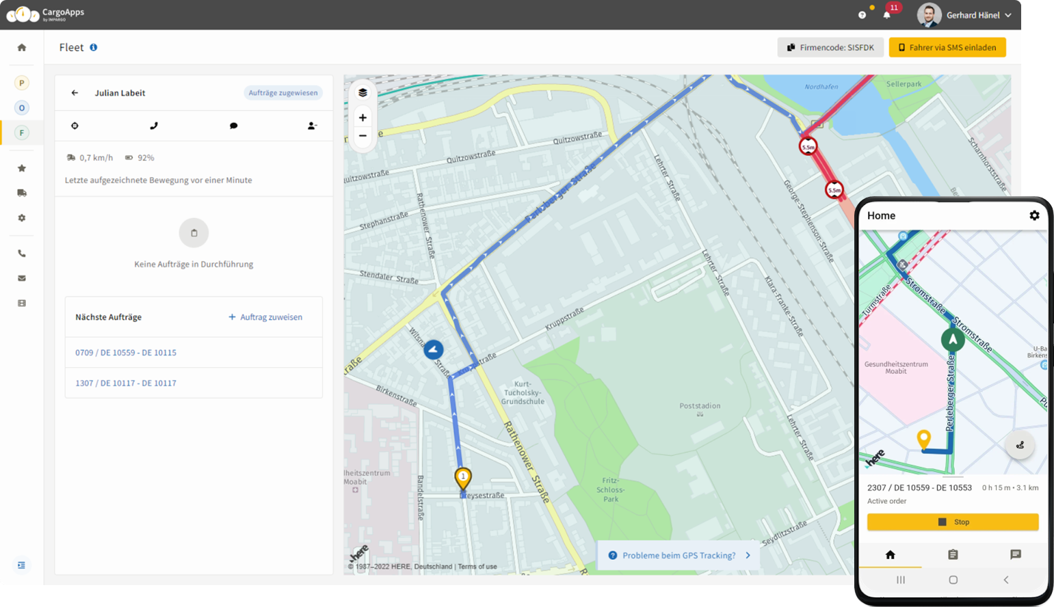Select the F tab in the left sidebar
The height and width of the screenshot is (607, 1054).
point(21,132)
